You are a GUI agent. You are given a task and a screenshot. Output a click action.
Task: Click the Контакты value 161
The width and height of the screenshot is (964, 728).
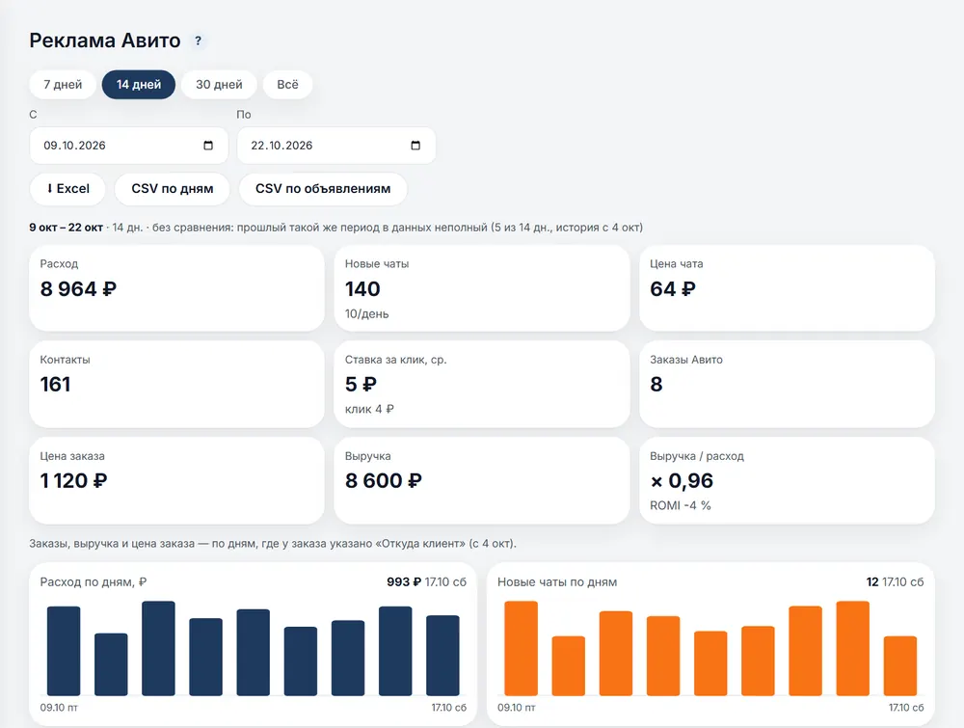[x=55, y=385]
